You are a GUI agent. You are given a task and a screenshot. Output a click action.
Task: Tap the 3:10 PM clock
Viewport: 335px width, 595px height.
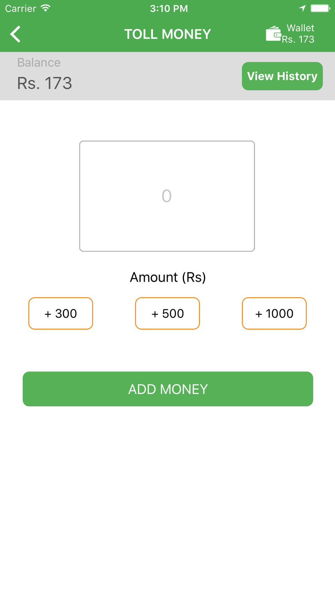[x=169, y=8]
